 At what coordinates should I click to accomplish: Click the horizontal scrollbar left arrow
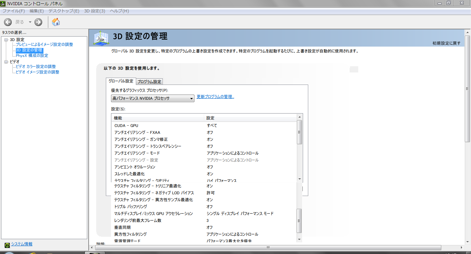(91, 247)
